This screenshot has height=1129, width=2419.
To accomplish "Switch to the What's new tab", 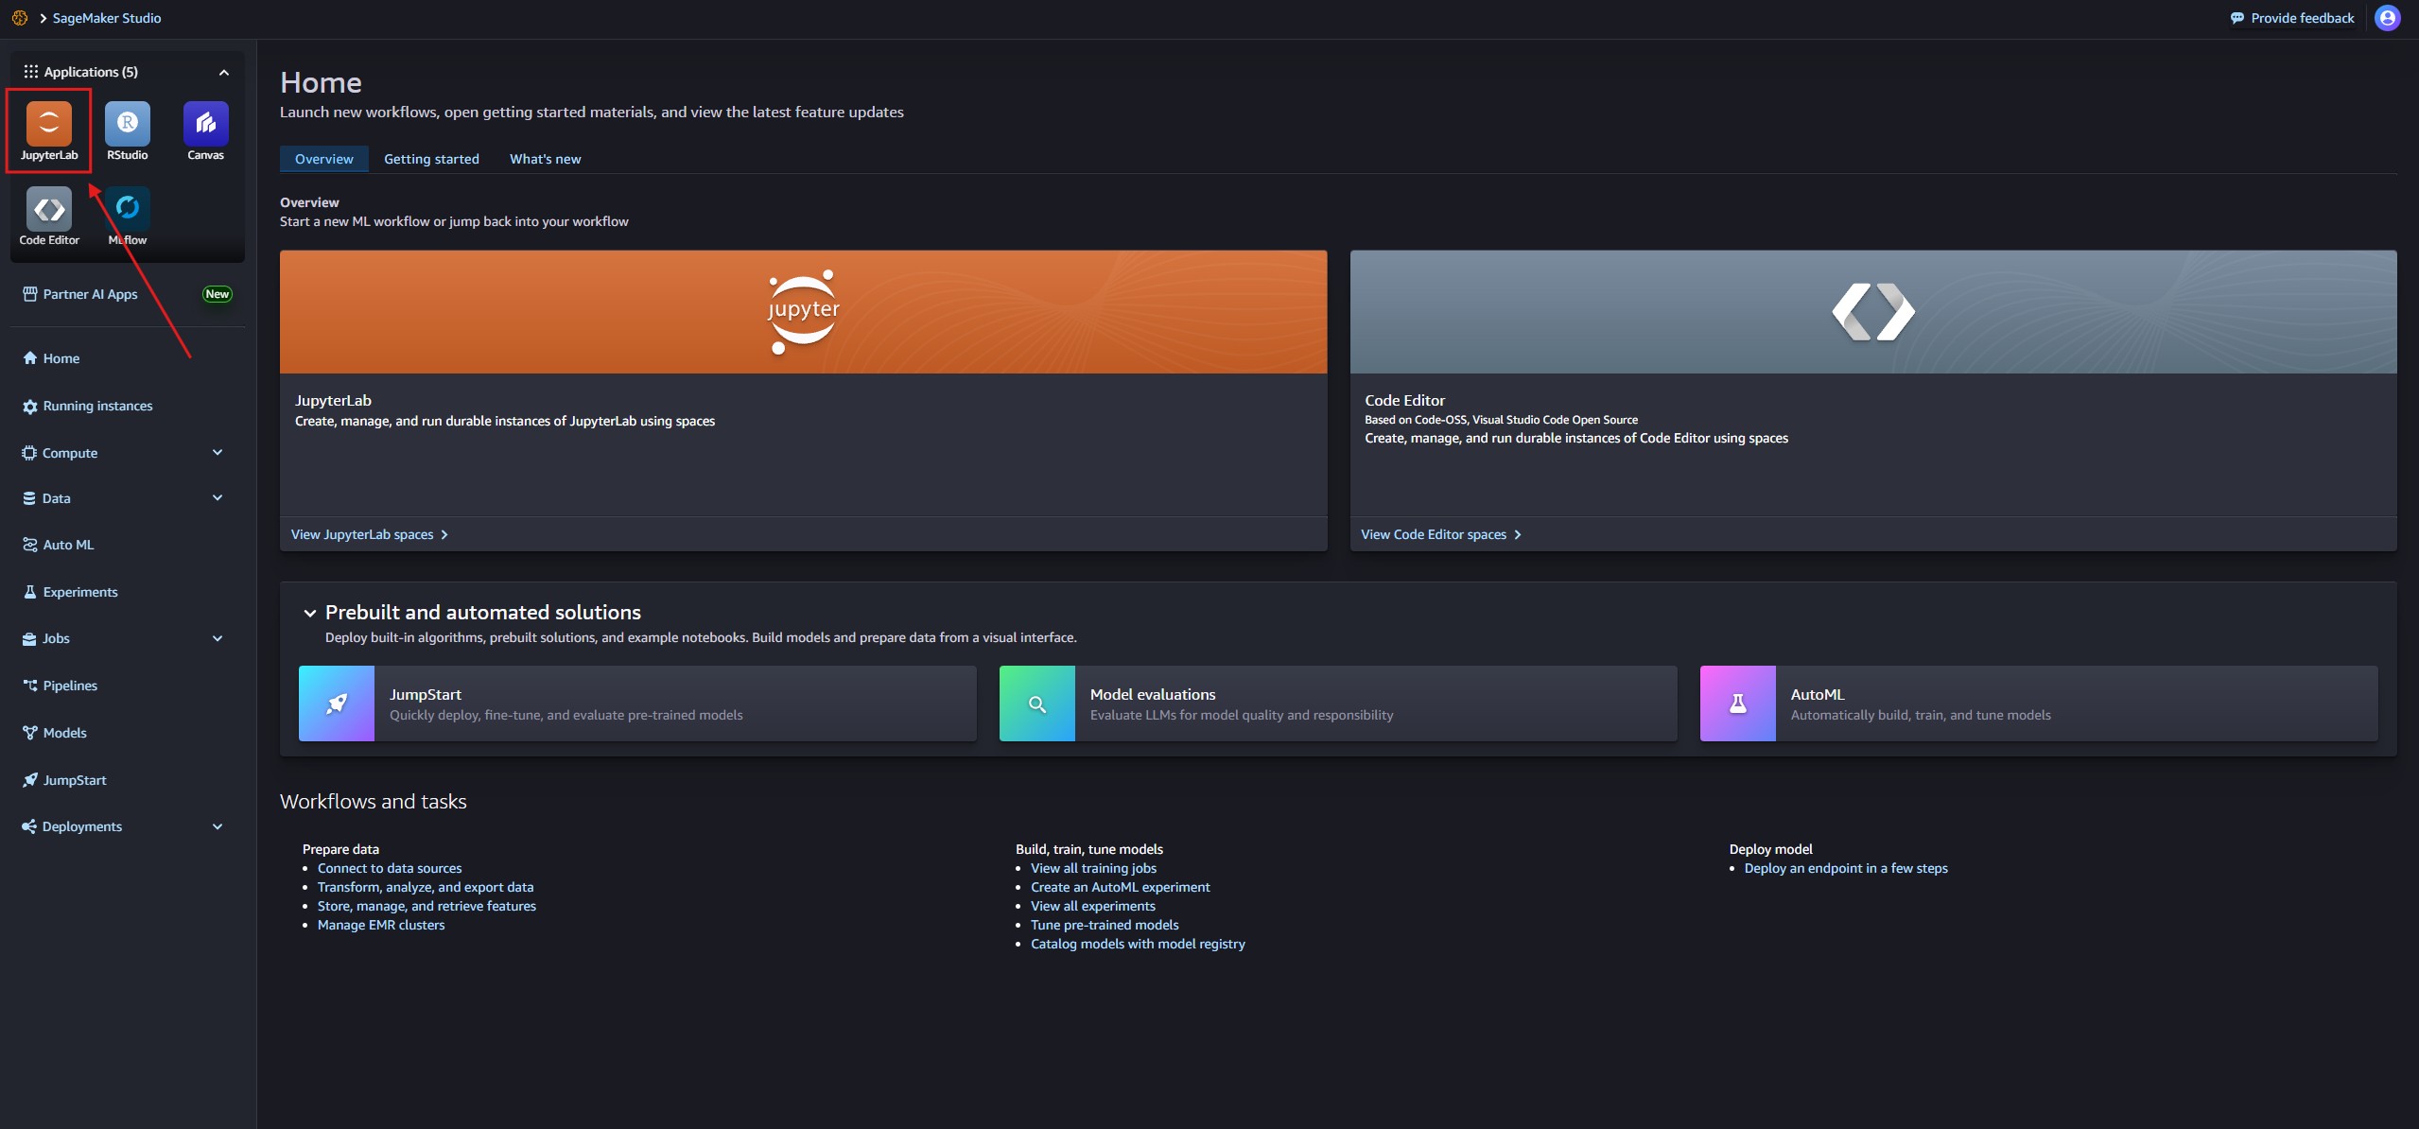I will [545, 159].
